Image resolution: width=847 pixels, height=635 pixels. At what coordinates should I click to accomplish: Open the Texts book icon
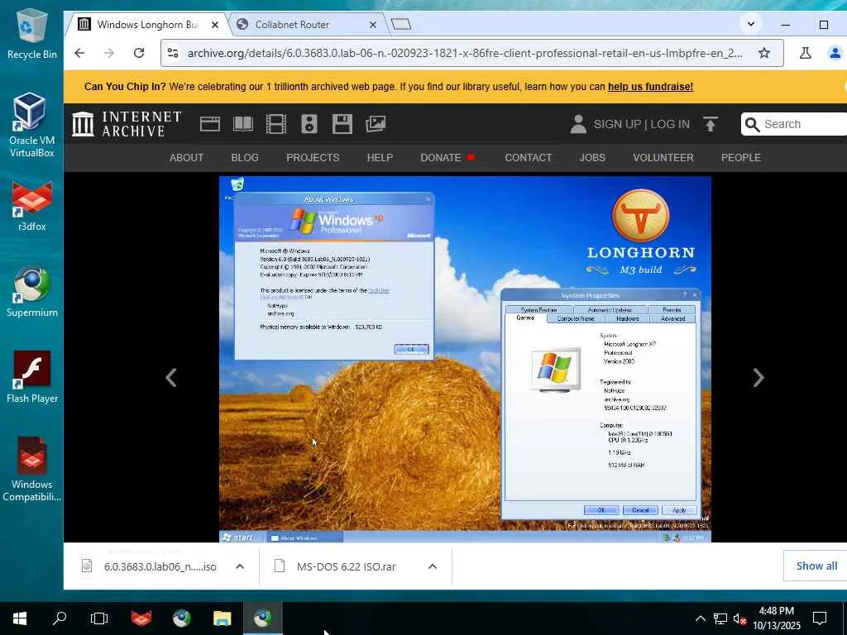[243, 124]
